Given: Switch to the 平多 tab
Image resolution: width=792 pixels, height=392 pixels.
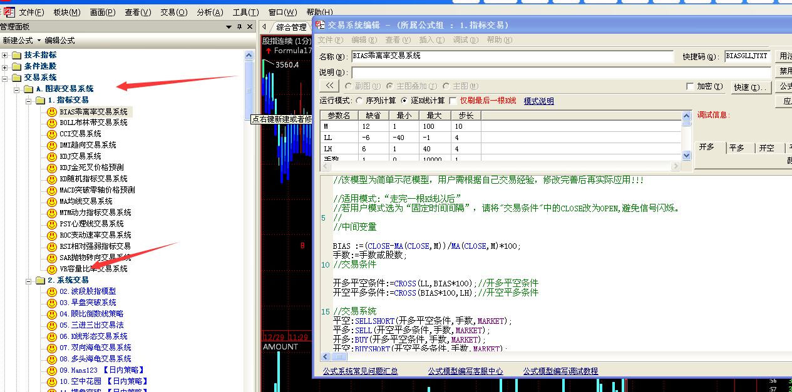Looking at the screenshot, I should click(737, 148).
